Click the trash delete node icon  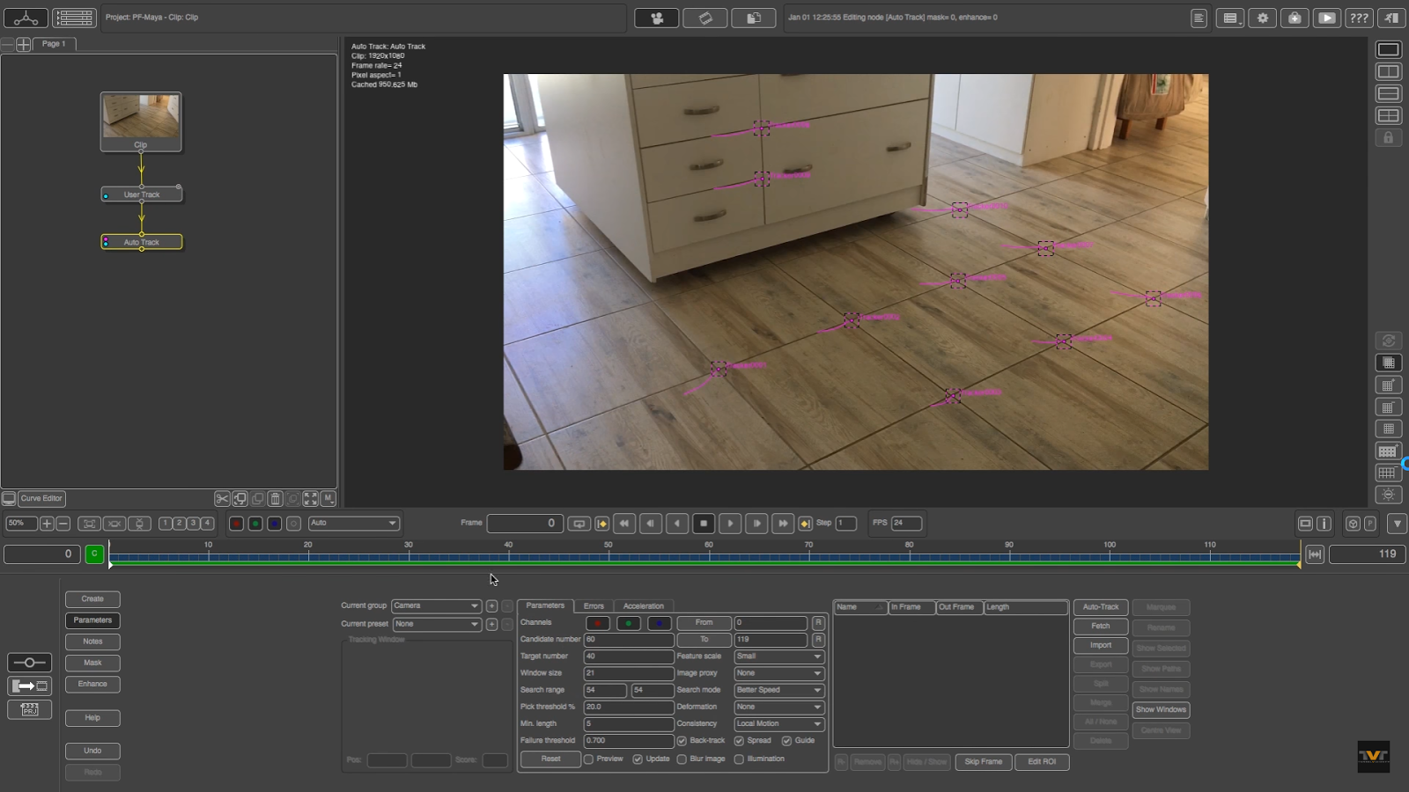coord(275,499)
